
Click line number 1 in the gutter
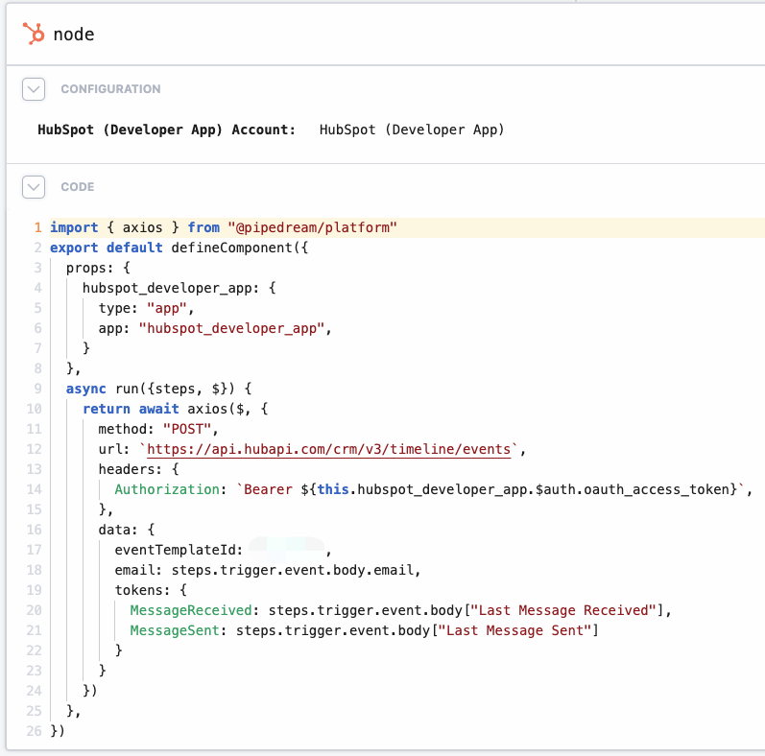(38, 227)
